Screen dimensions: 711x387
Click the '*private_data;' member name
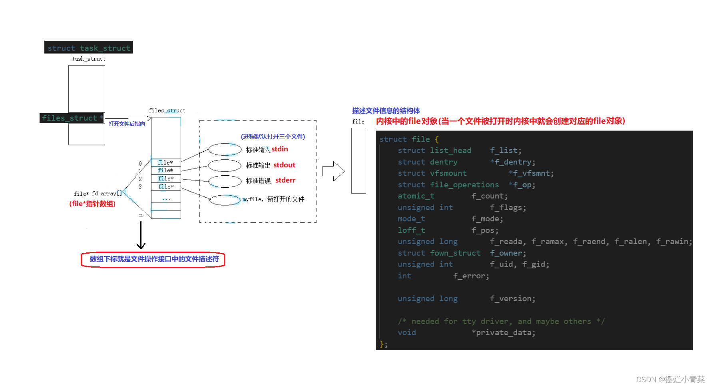coord(504,333)
